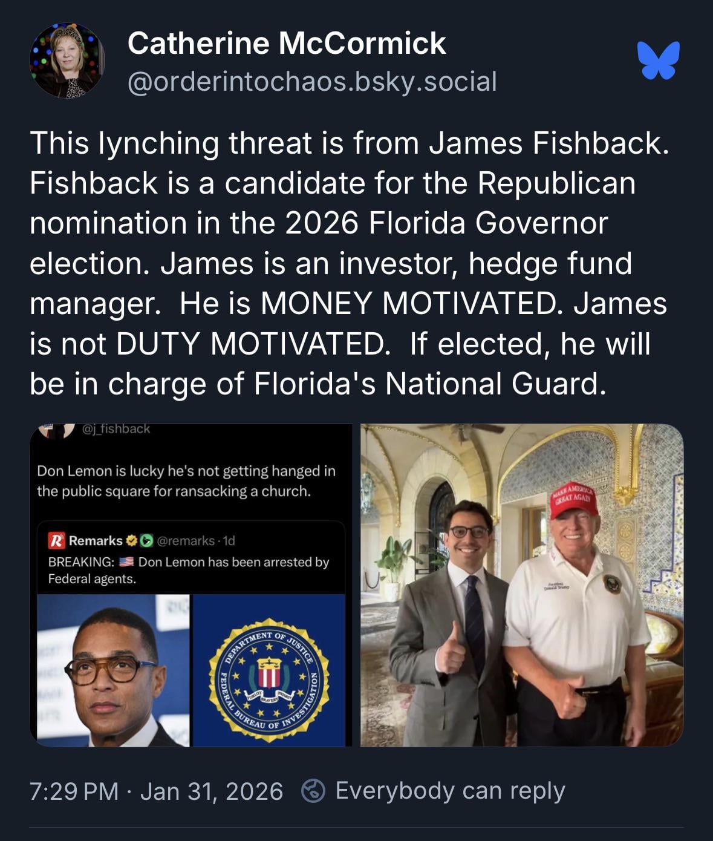Open the right photo of two men
Screen dimensions: 713x841
(522, 585)
